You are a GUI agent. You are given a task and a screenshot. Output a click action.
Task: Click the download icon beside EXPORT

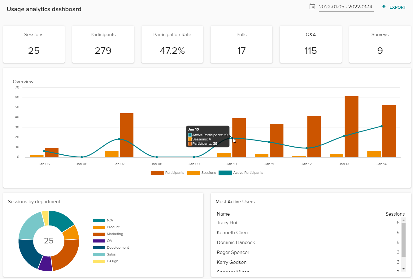pyautogui.click(x=384, y=7)
